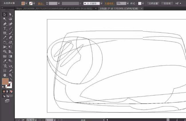Select the Hand tool
Image resolution: width=186 pixels, height=121 pixels.
(5, 75)
